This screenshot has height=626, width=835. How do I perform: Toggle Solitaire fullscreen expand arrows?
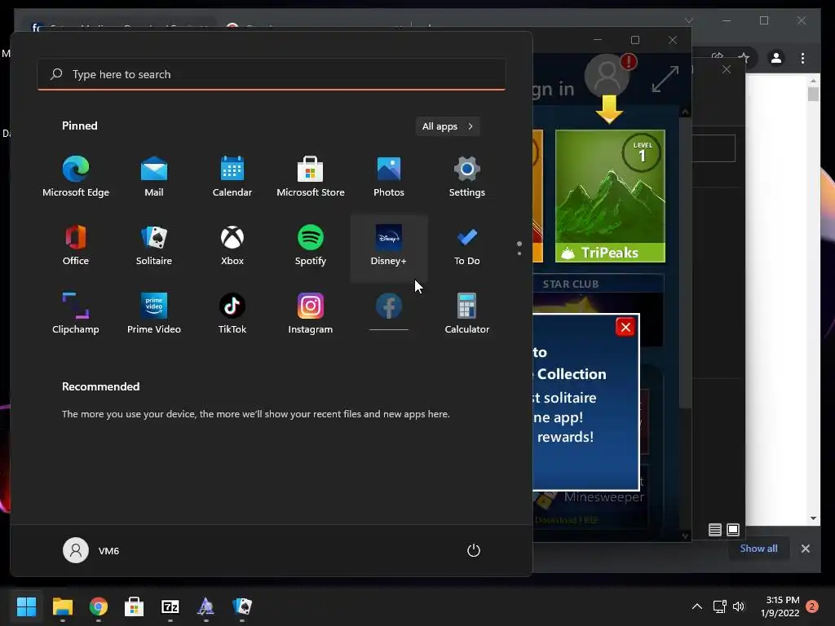(665, 79)
